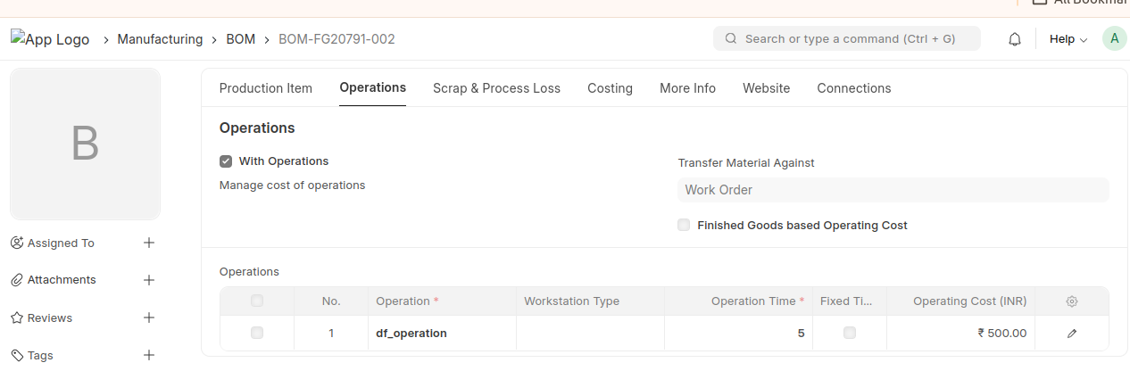Screen dimensions: 1130x371
Task: Add an attachment with the plus icon
Action: (x=149, y=280)
